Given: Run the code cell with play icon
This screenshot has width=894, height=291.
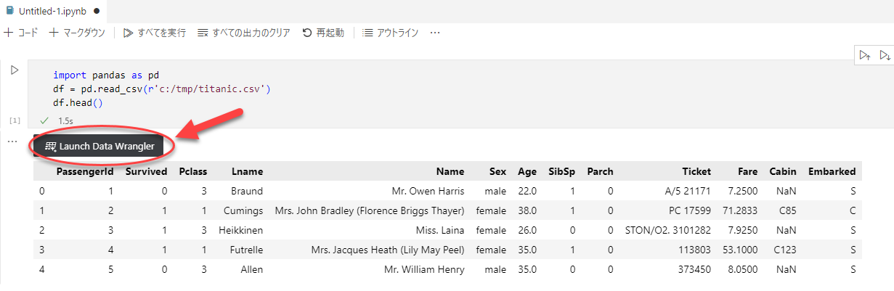Looking at the screenshot, I should (x=14, y=70).
